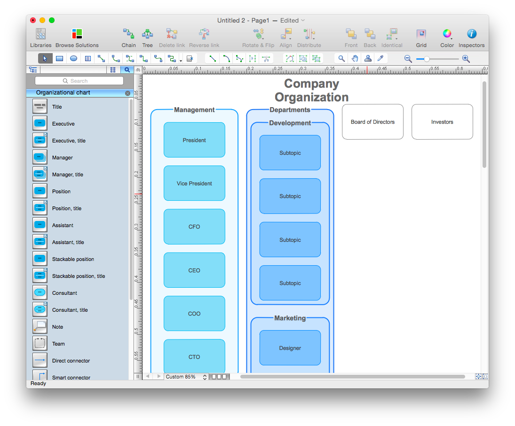Select the Designer box in Marketing
Image resolution: width=515 pixels, height=426 pixels.
click(x=290, y=348)
